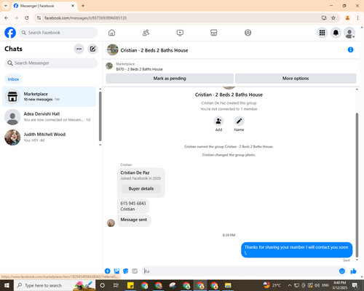Select the Inbox tab
Screen dimensions: 364x291
[13, 79]
